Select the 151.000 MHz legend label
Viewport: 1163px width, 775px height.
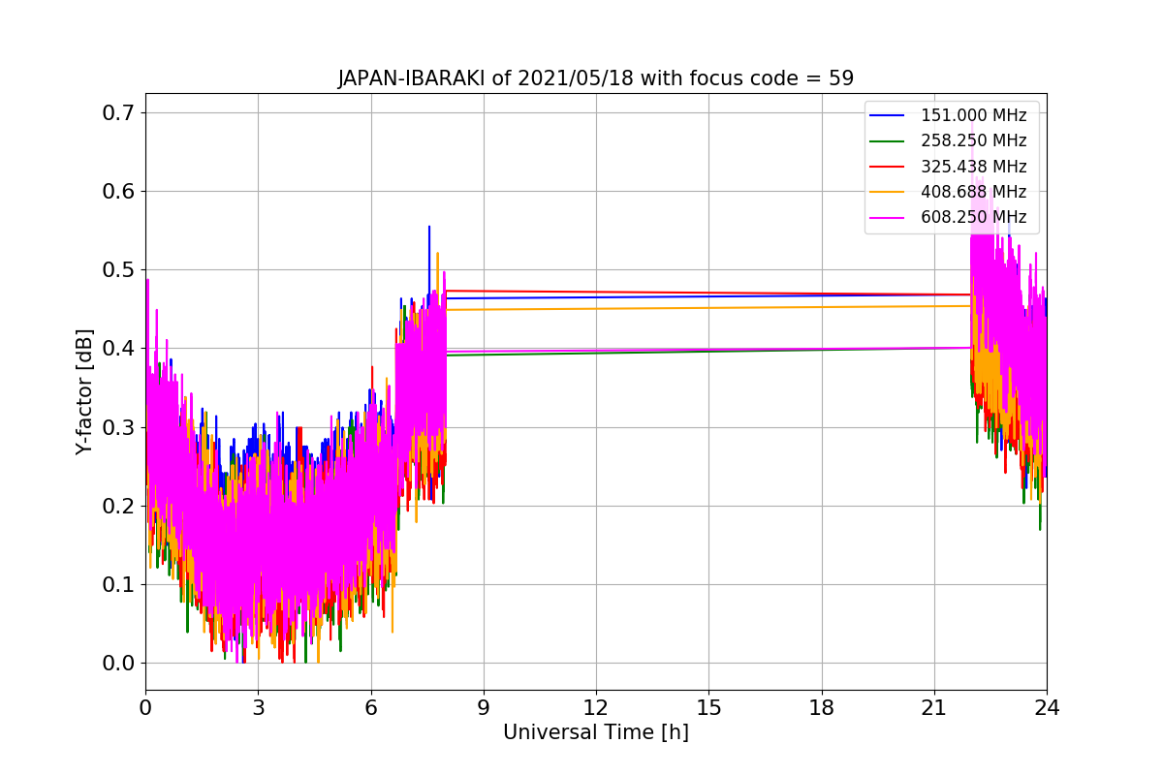973,115
